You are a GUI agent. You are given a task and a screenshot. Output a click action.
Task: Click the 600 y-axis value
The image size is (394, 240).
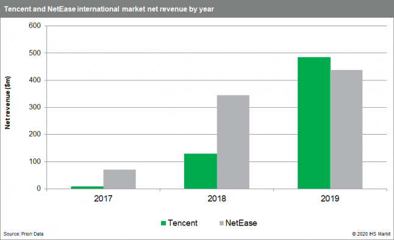35,26
